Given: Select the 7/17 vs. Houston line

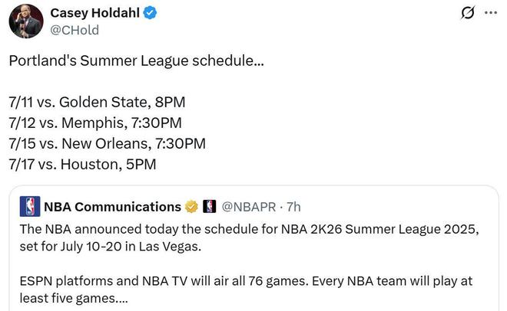Looking at the screenshot, I should (82, 164).
